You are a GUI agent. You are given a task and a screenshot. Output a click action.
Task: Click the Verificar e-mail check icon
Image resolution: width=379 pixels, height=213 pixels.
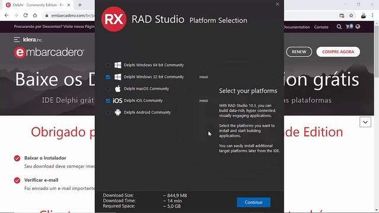click(x=17, y=180)
